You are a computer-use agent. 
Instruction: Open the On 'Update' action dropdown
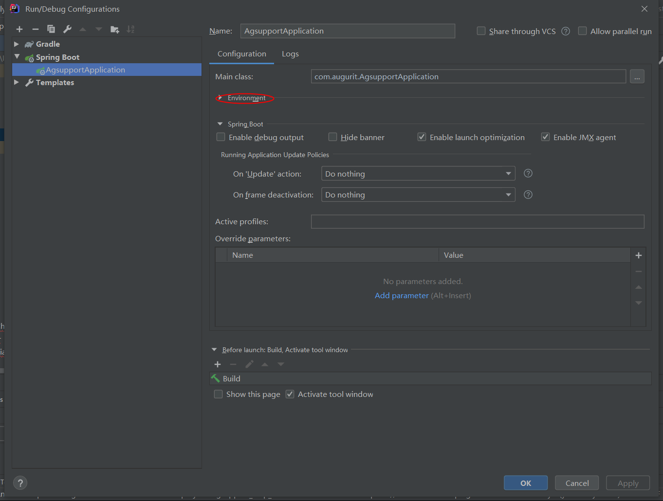coord(418,174)
